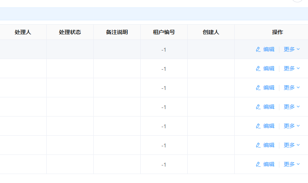The image size is (308, 183).
Task: Expand 更多 options in the fifth row
Action: coord(292,126)
